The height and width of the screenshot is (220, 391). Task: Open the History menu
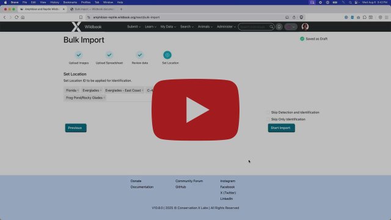pos(54,2)
